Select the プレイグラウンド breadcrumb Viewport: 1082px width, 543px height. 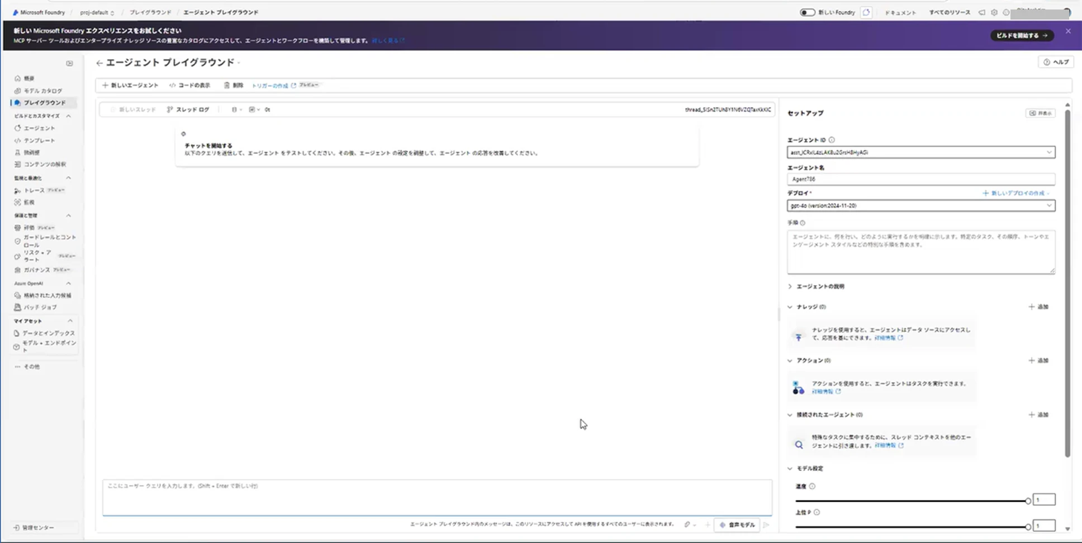click(x=150, y=12)
